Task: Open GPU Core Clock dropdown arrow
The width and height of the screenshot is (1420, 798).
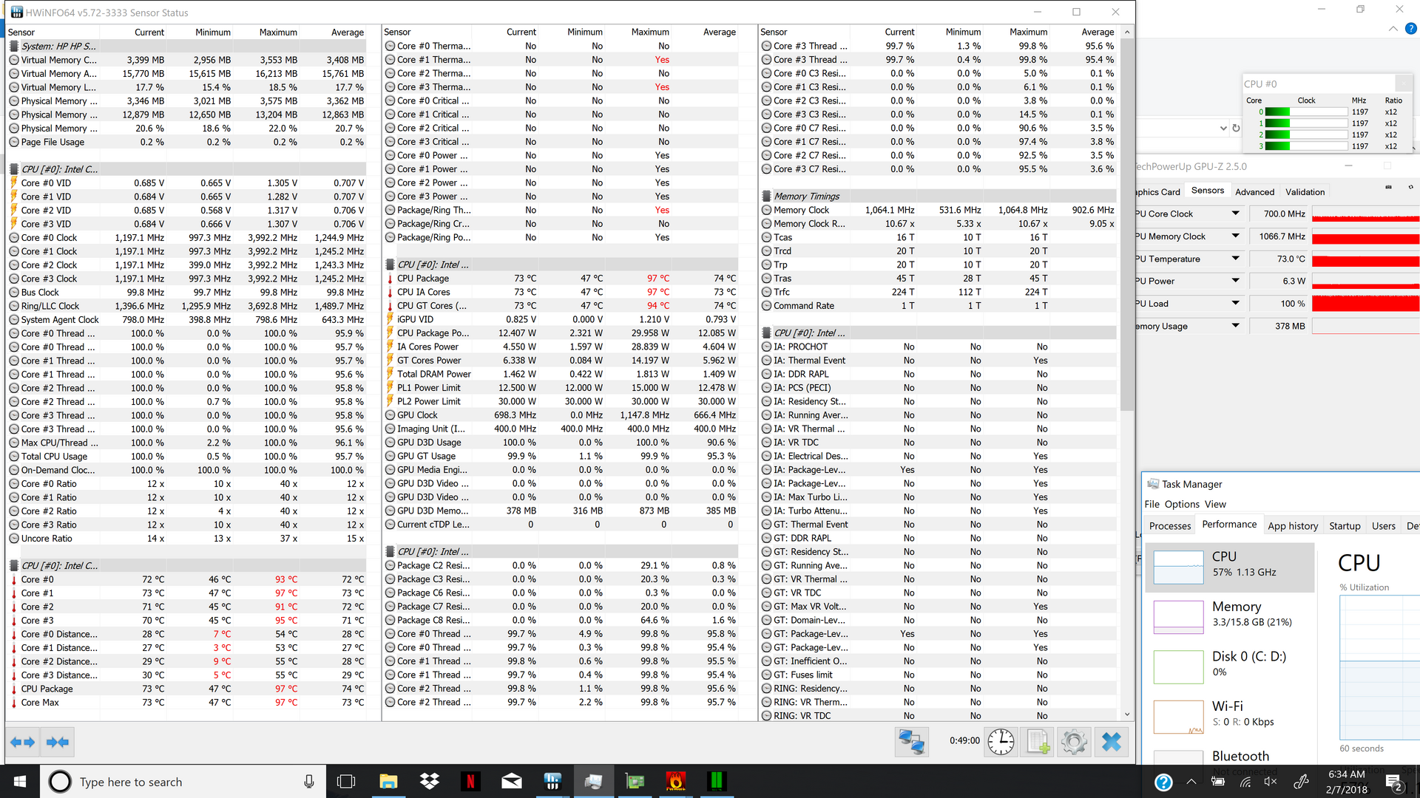Action: [1235, 214]
